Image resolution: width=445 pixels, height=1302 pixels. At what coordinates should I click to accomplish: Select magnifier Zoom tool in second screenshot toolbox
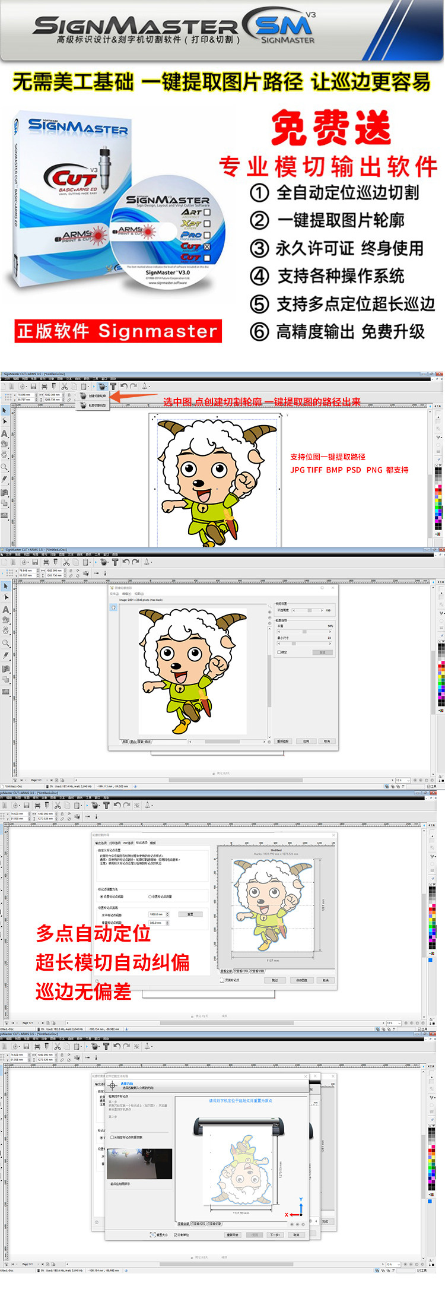click(x=5, y=643)
